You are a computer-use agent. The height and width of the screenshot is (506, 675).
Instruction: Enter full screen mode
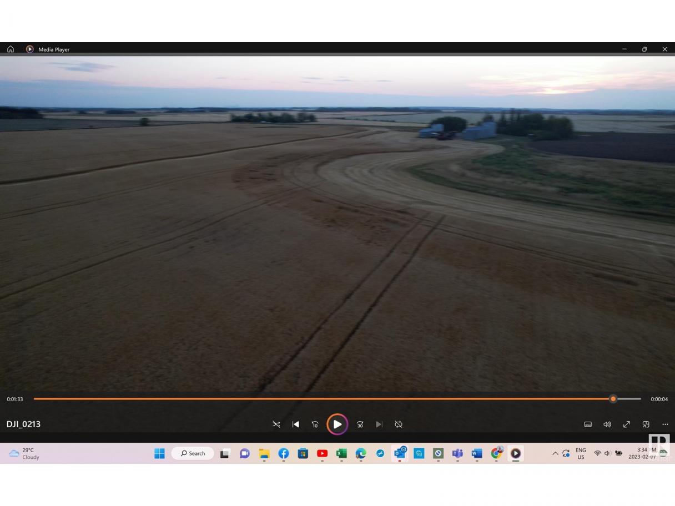(627, 424)
